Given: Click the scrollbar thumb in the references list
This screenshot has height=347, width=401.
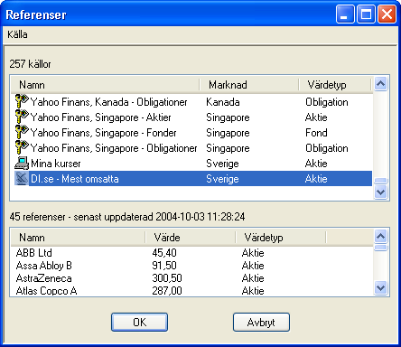Looking at the screenshot, I should [381, 248].
